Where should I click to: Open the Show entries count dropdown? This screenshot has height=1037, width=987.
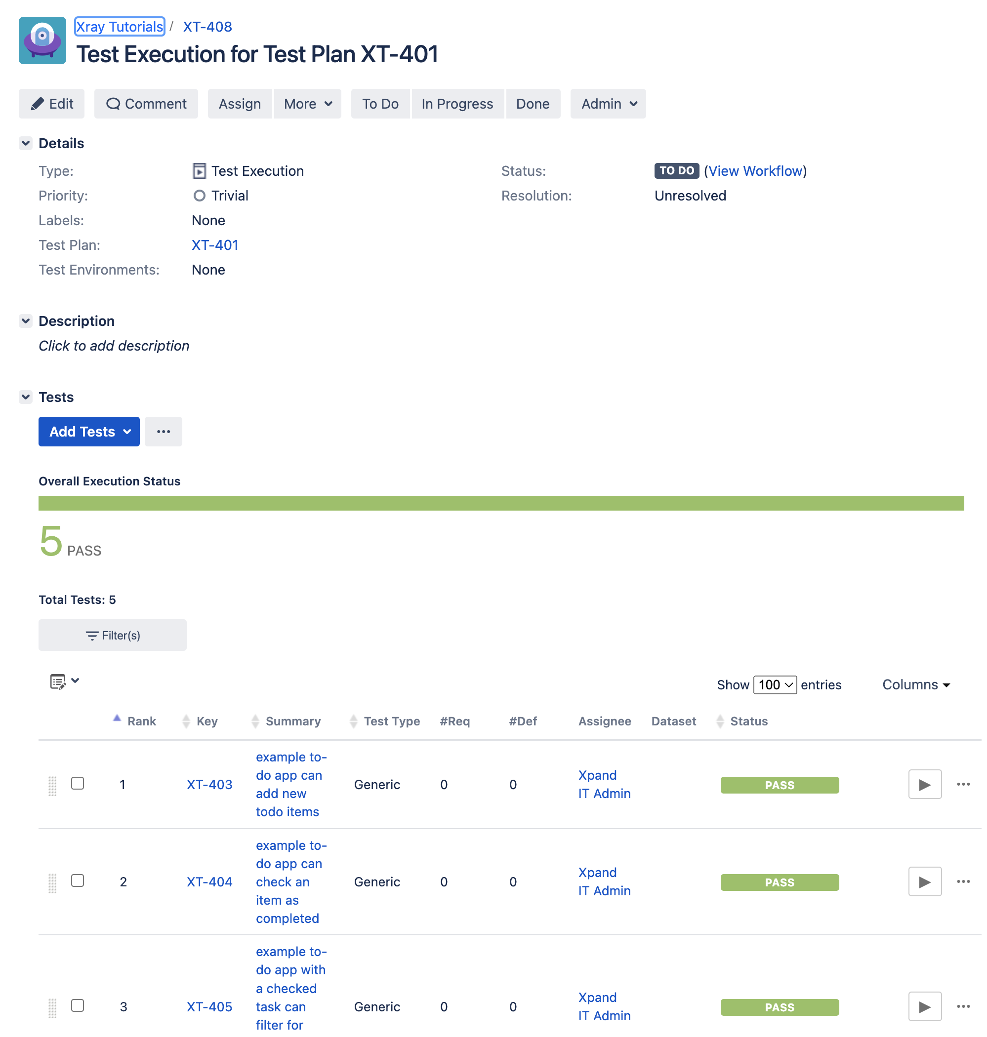pos(775,685)
